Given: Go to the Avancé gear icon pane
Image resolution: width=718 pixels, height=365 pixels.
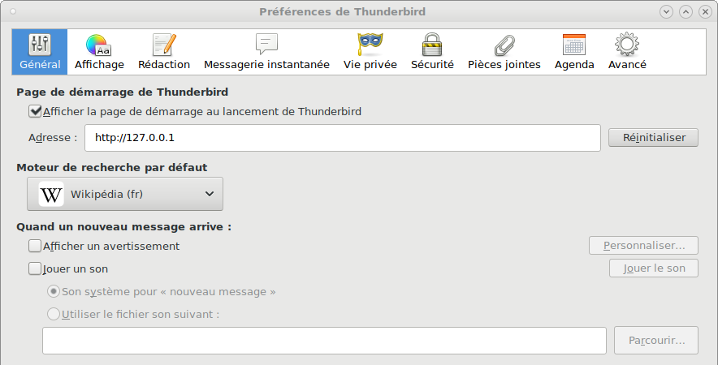Looking at the screenshot, I should [x=627, y=52].
